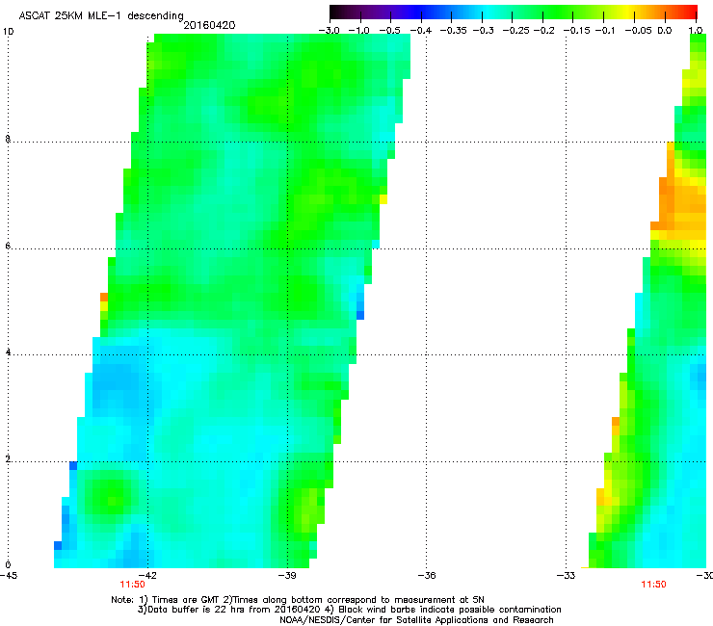Click the '-0.4' color scale label
713x626 pixels.
(x=421, y=31)
